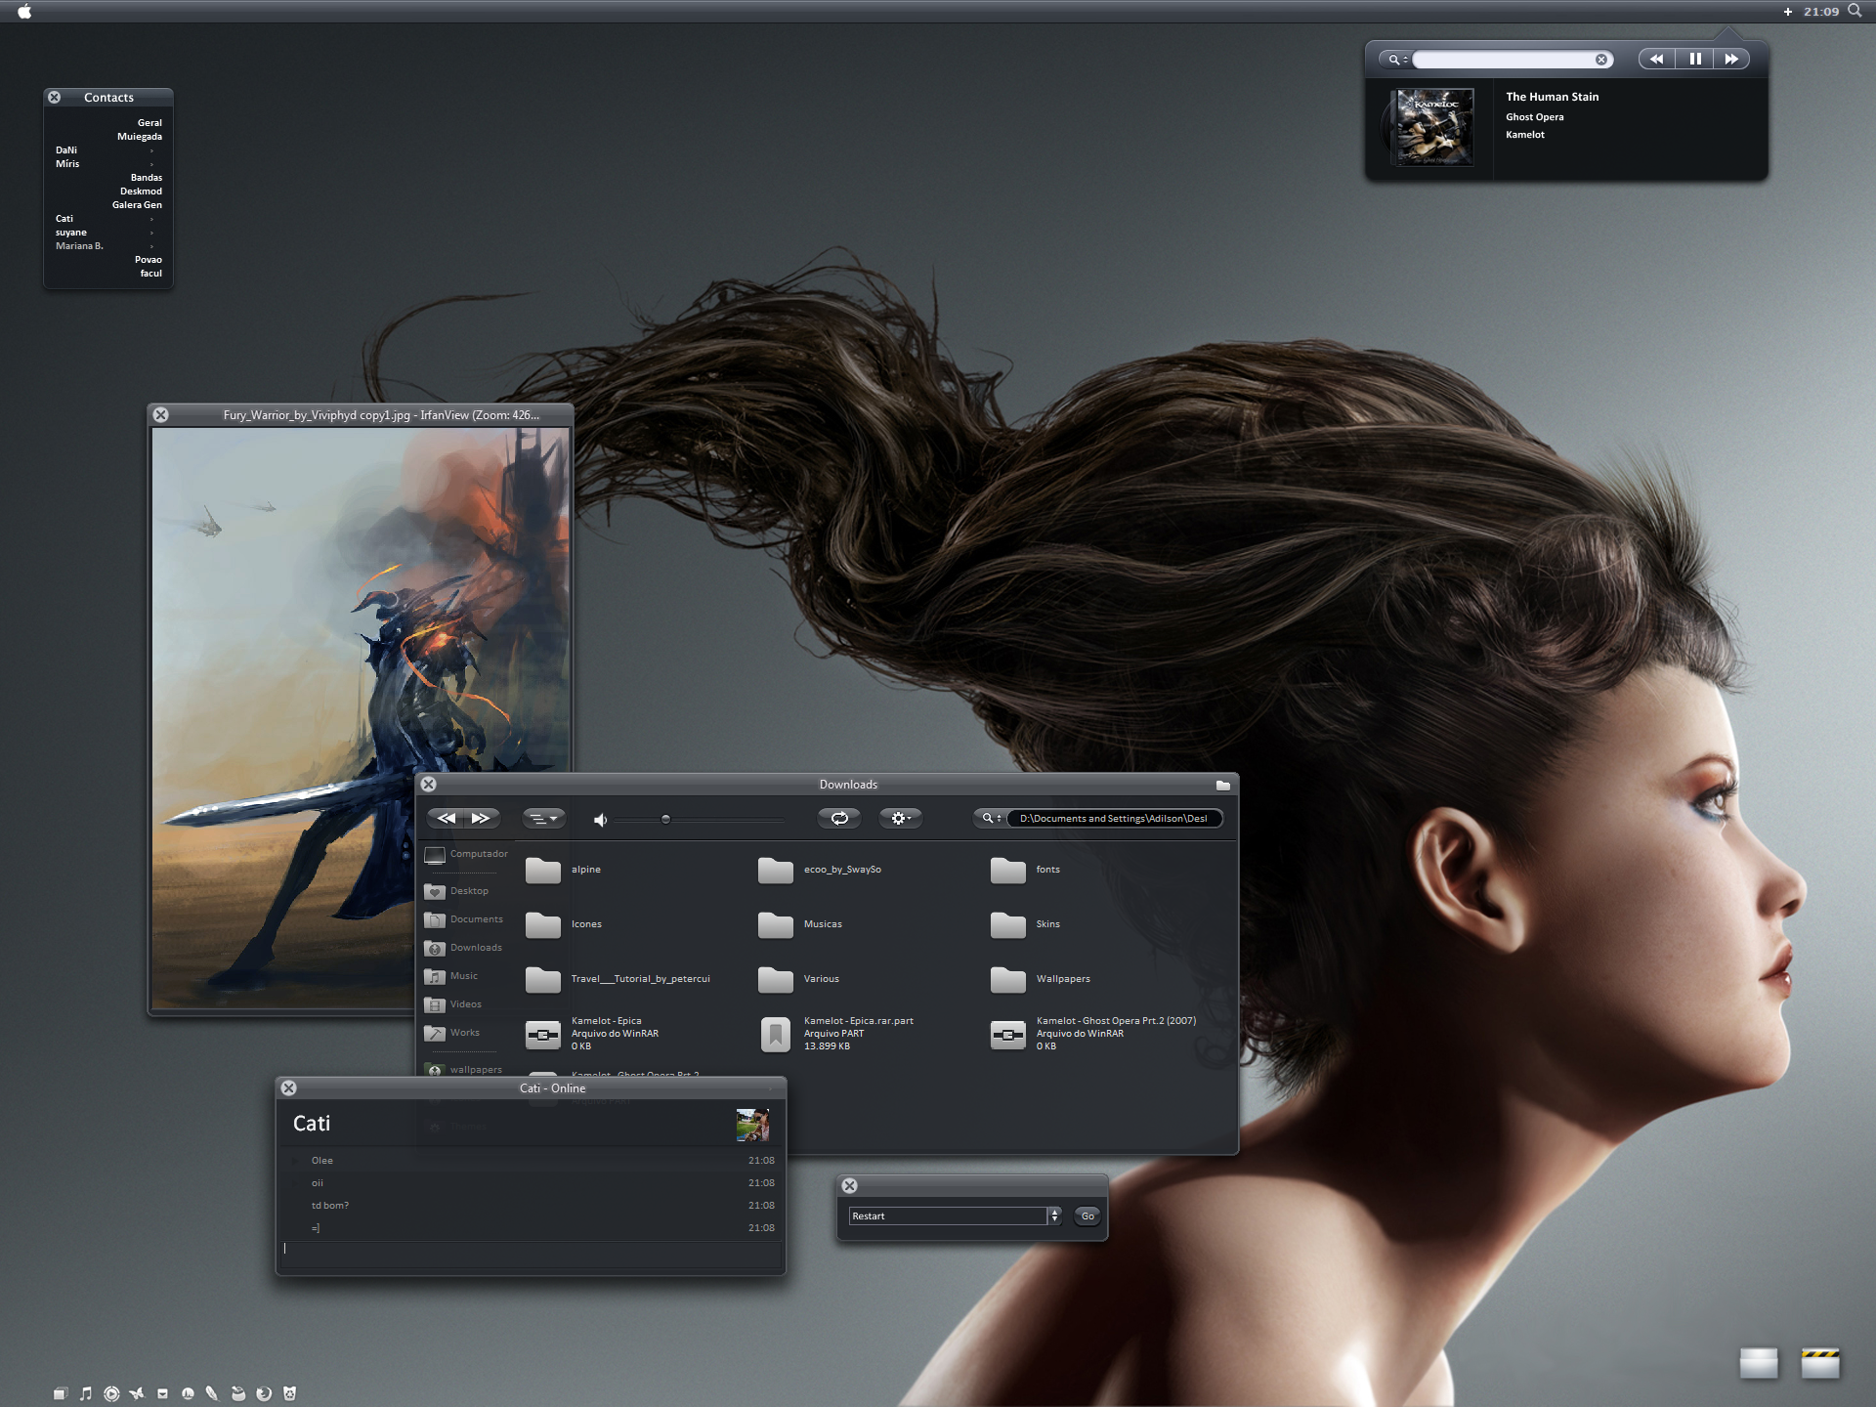The image size is (1876, 1407).
Task: Go forward in Downloads window
Action: click(482, 818)
